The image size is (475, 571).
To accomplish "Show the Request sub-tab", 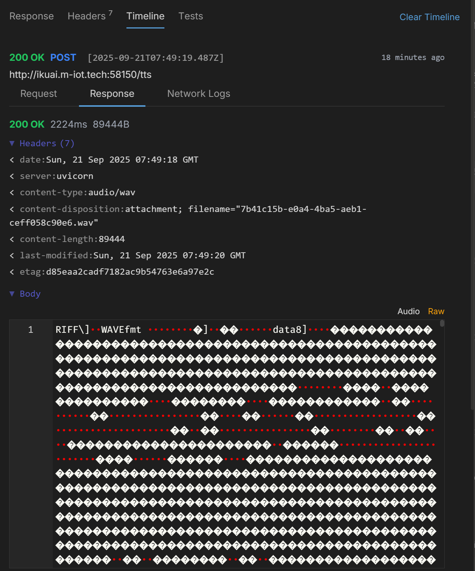I will coord(39,94).
